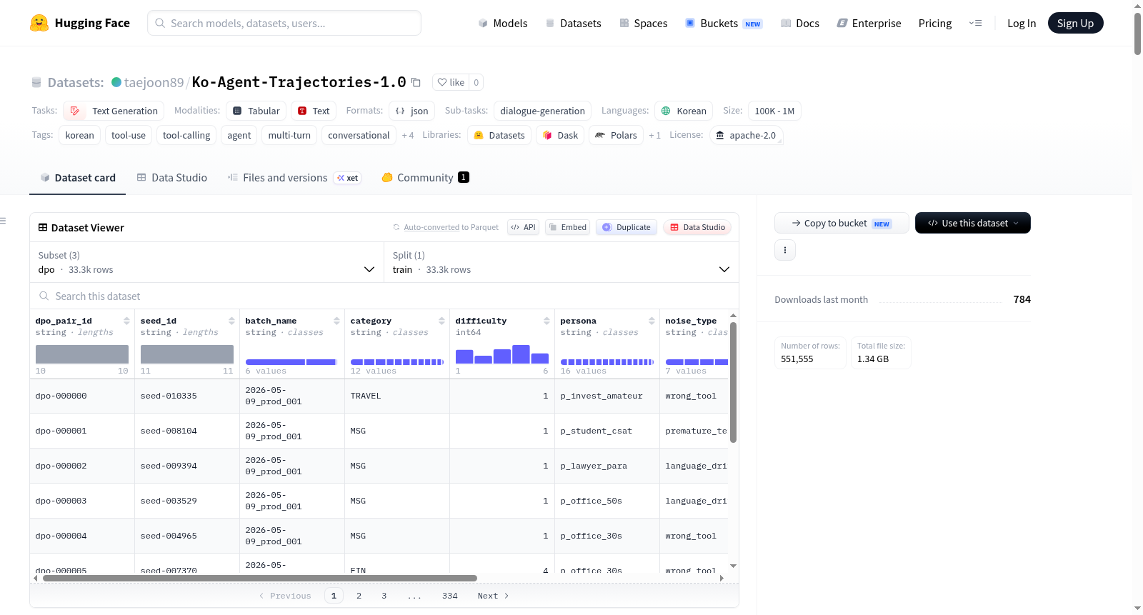This screenshot has height=615, width=1143.
Task: Click the difficulty histogram bars
Action: tap(502, 354)
